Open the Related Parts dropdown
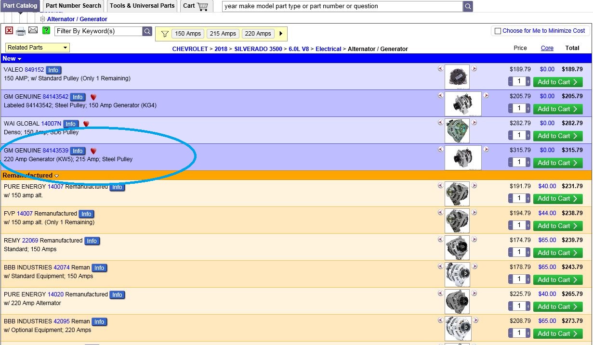The image size is (593, 345). pos(38,48)
